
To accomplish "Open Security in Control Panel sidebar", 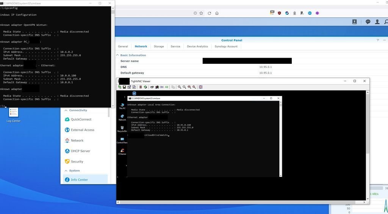I will pyautogui.click(x=85, y=162).
